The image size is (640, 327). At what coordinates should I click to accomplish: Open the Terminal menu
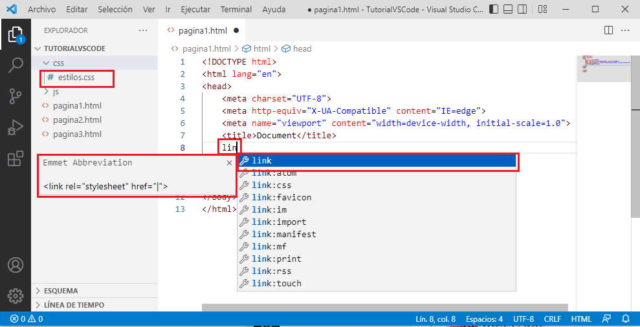point(236,9)
